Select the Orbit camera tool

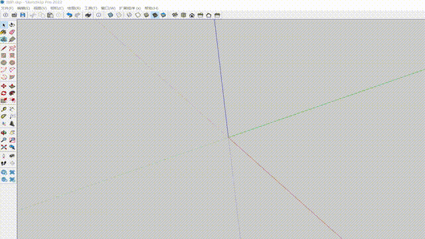(x=4, y=133)
